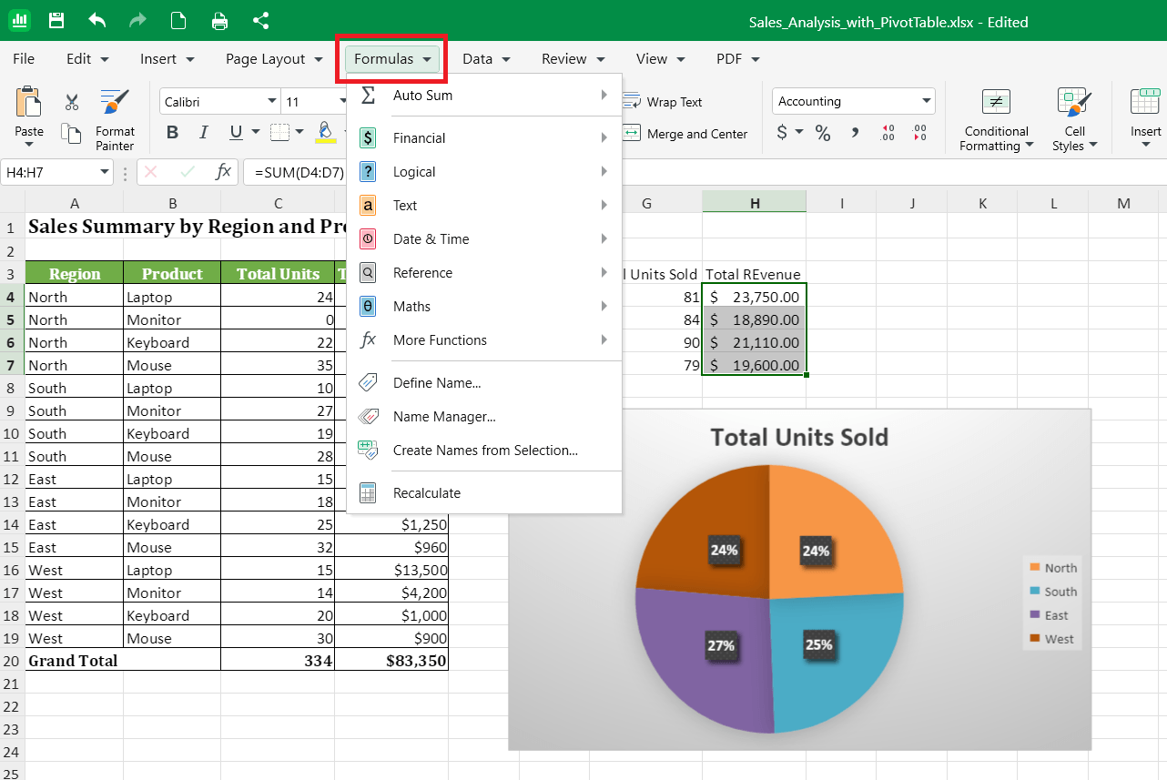Open More Functions submenu
This screenshot has width=1167, height=780.
point(484,339)
